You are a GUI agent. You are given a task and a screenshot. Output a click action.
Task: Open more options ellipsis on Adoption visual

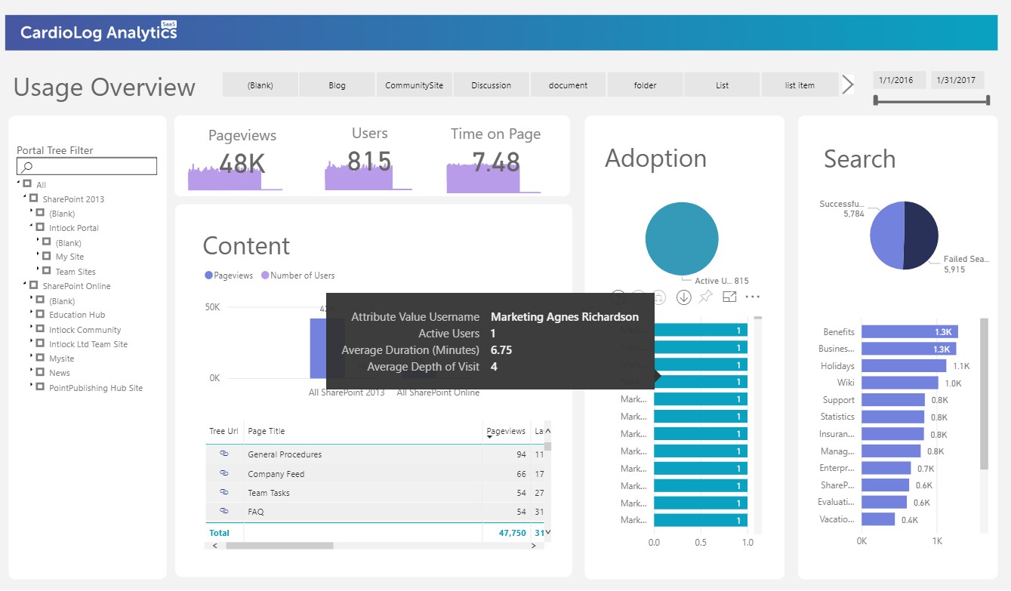pos(753,297)
